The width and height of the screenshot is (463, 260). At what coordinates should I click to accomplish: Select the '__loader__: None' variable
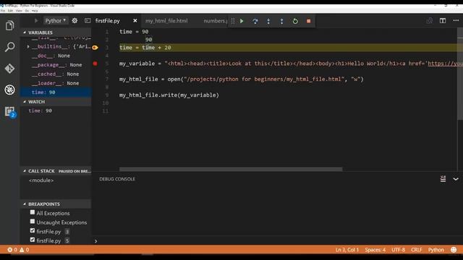[56, 83]
